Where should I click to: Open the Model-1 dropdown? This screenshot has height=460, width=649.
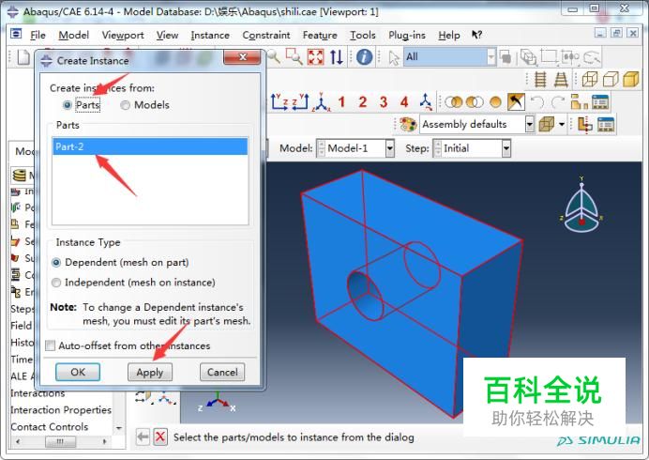click(x=389, y=148)
